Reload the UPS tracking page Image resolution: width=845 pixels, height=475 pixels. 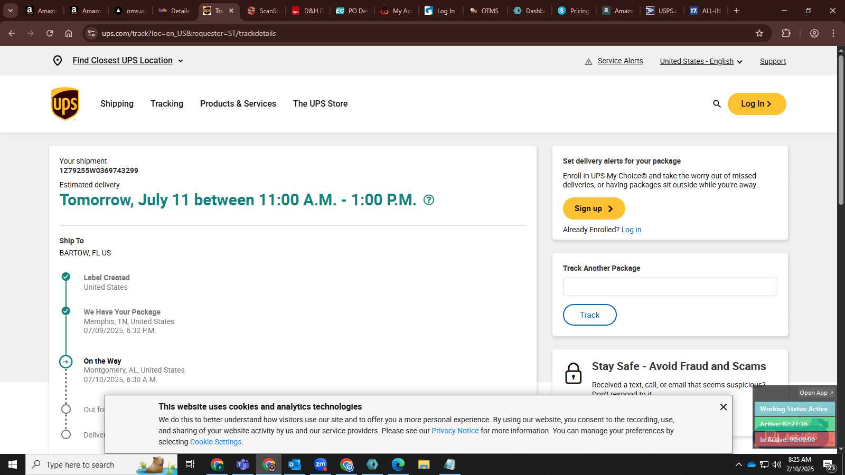point(50,33)
